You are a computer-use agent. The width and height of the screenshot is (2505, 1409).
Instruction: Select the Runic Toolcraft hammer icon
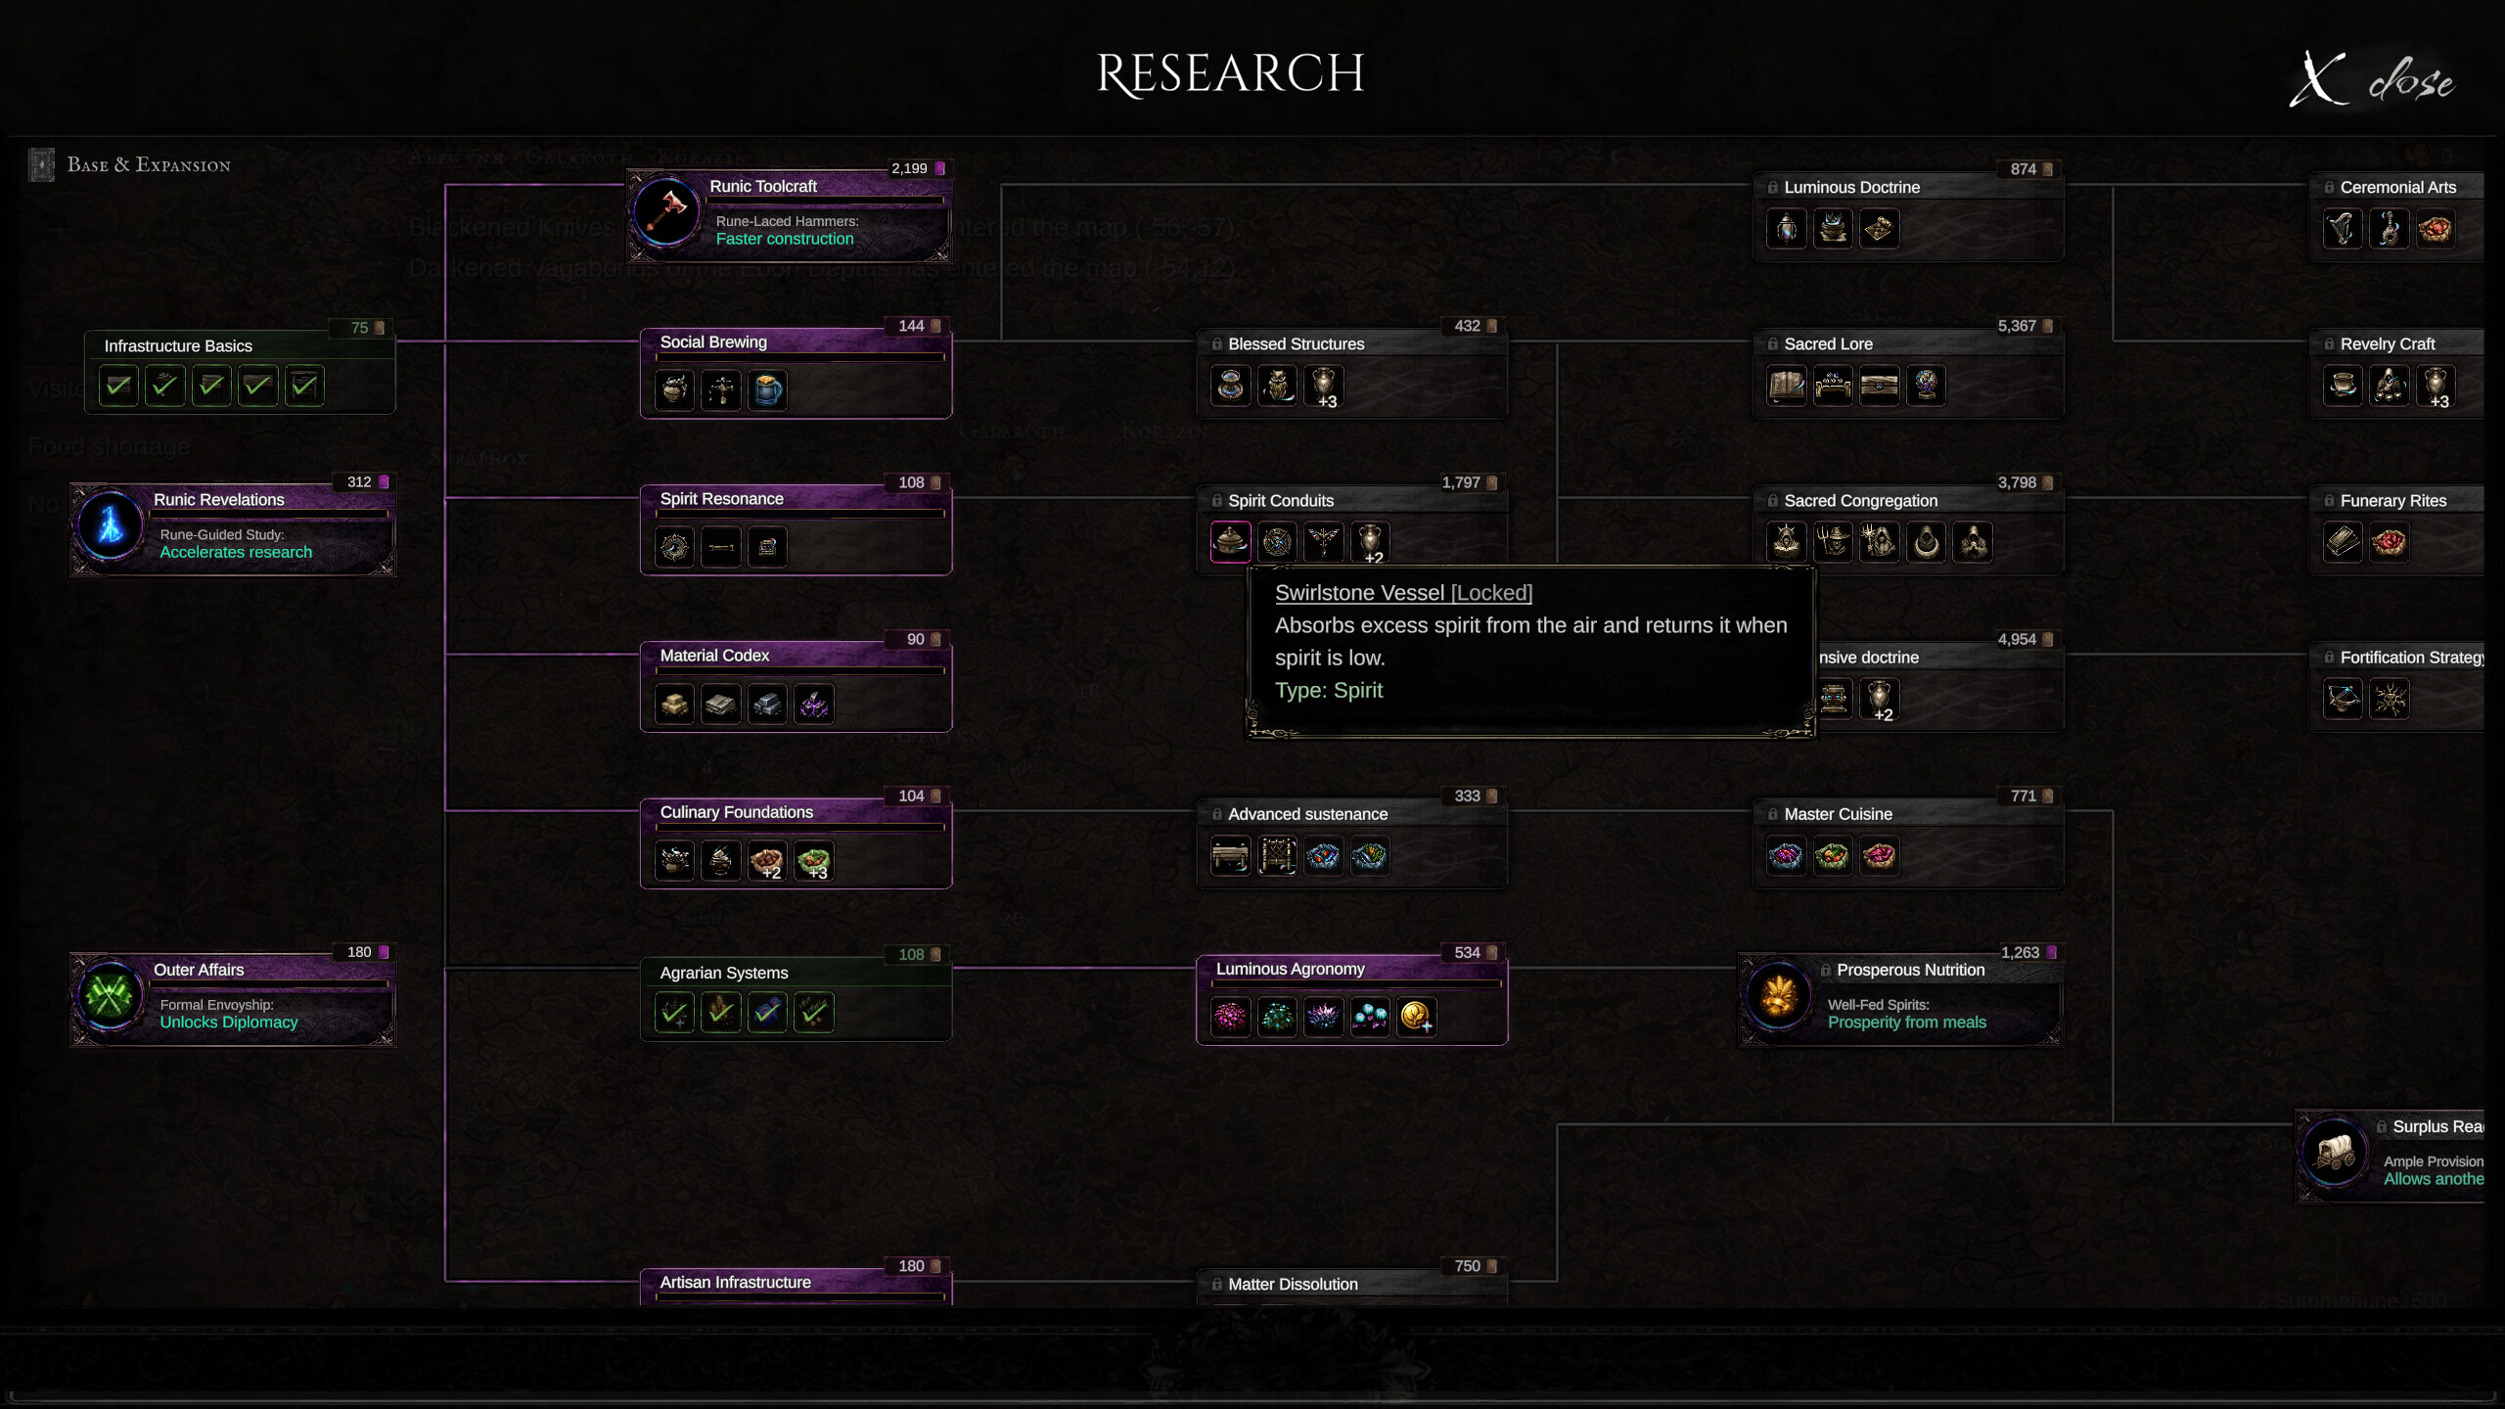pos(666,210)
